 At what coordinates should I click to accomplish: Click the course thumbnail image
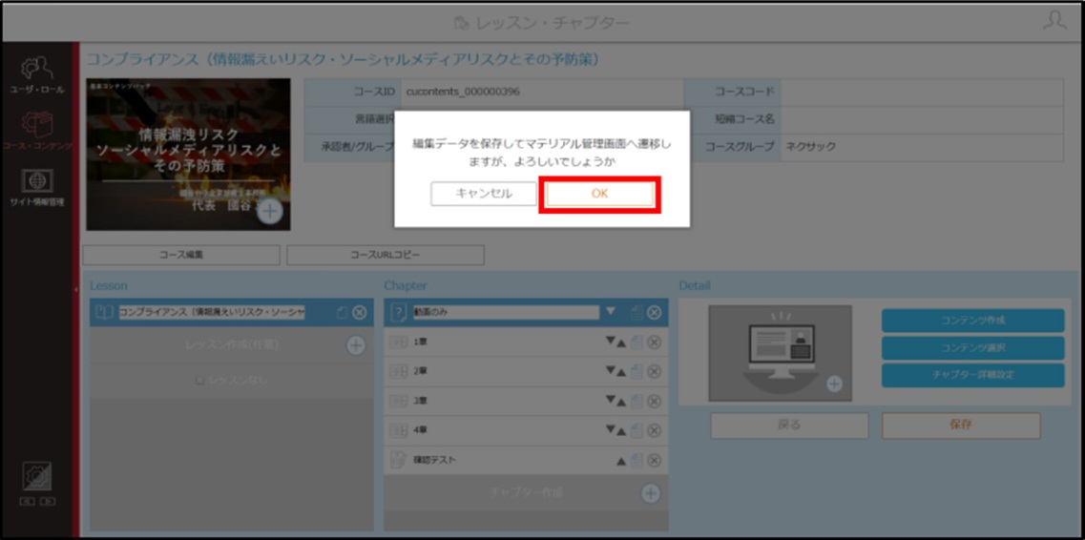188,155
